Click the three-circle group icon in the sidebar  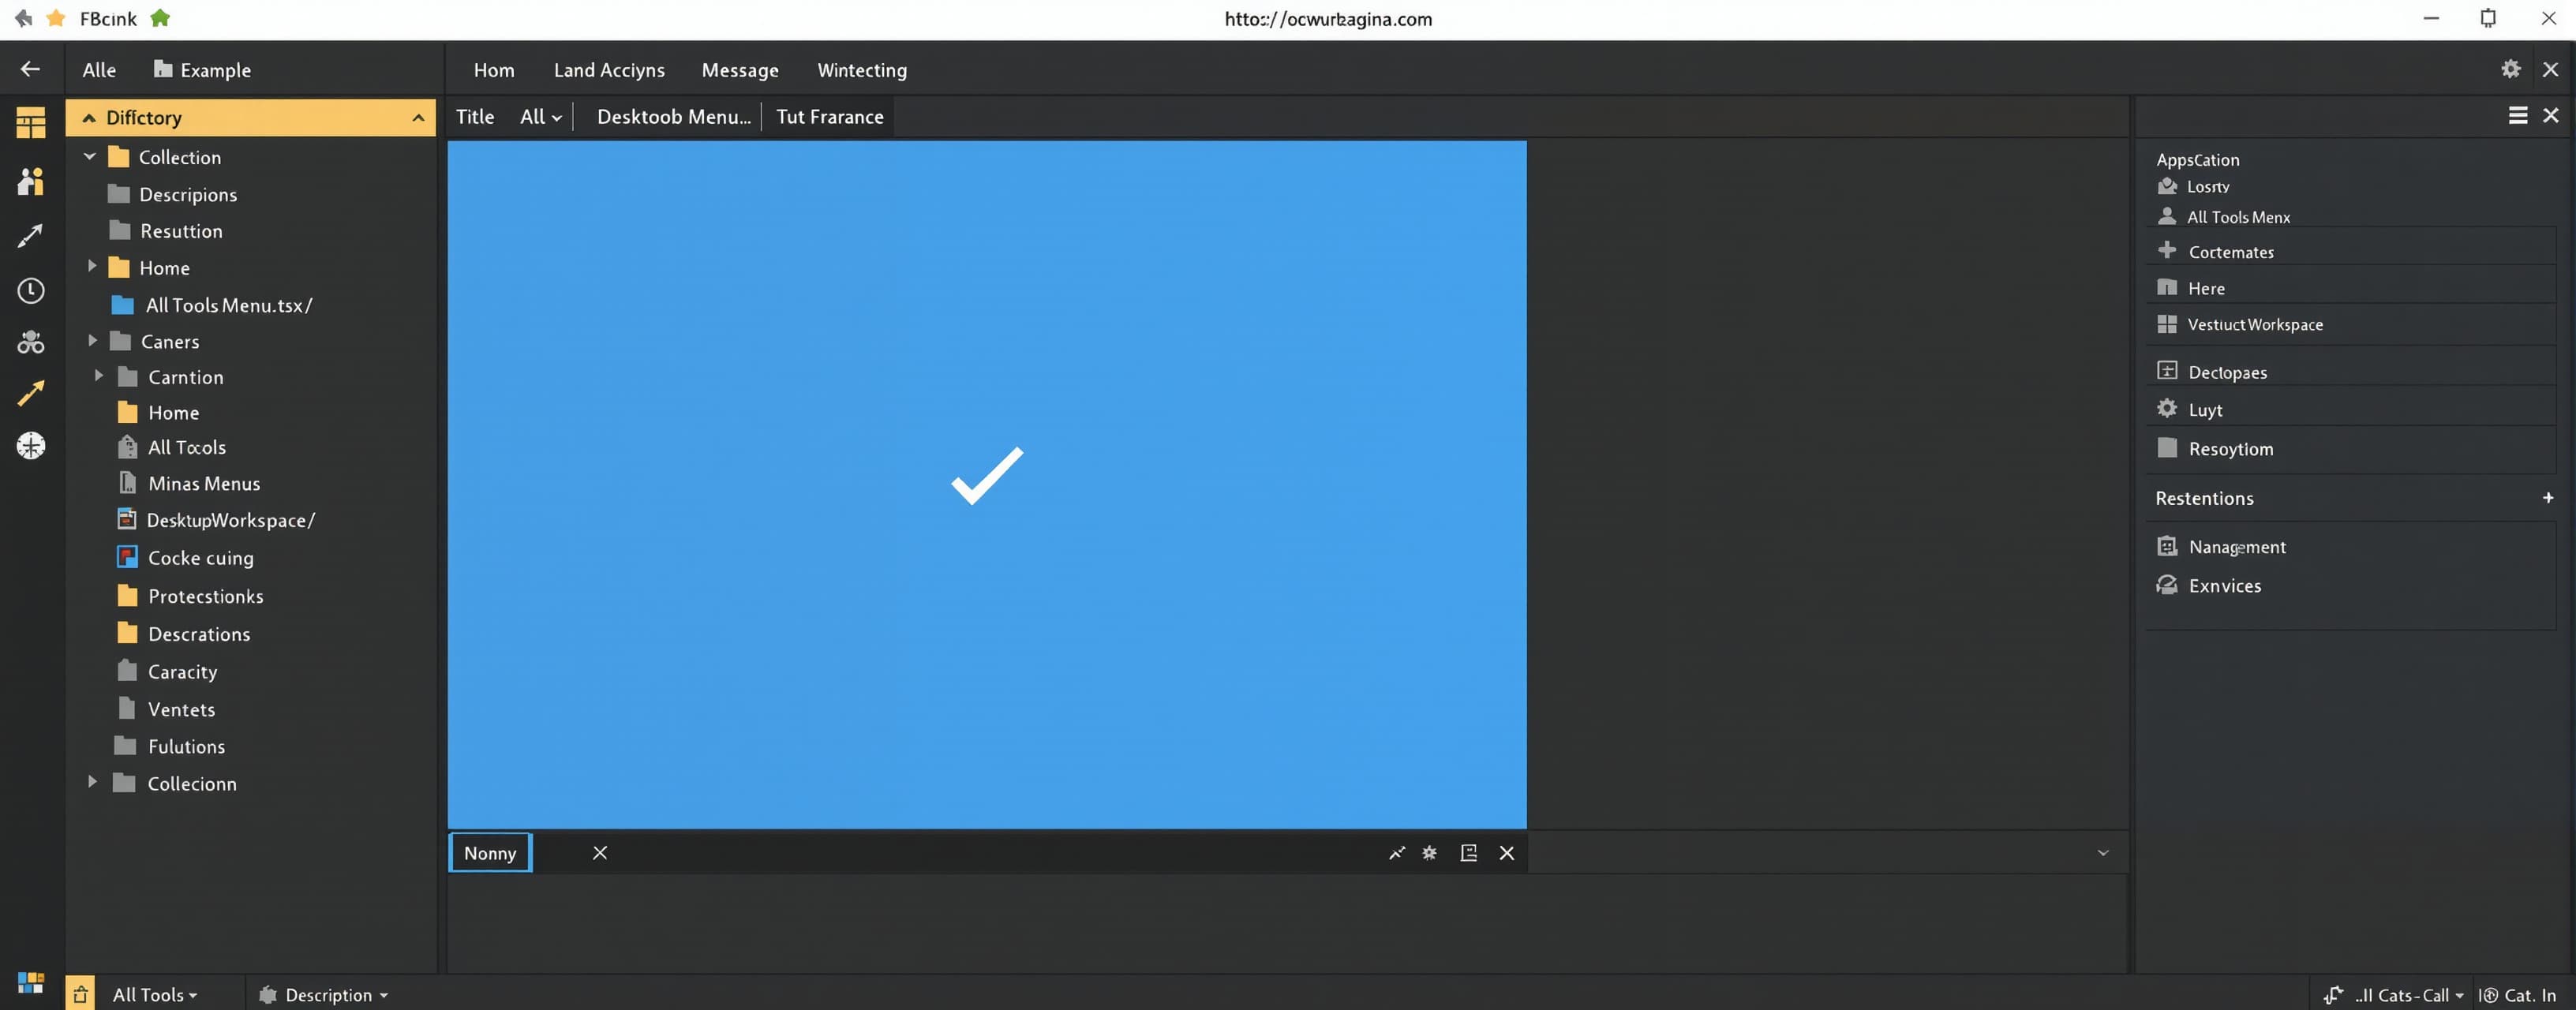tap(30, 343)
